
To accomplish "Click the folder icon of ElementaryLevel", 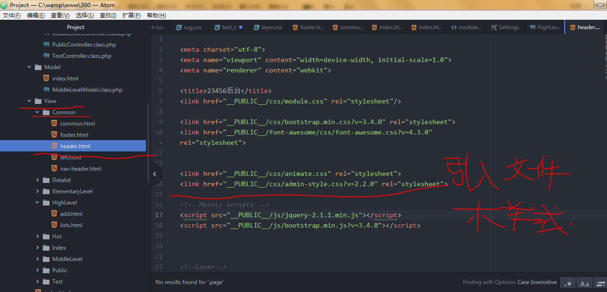I will point(46,191).
